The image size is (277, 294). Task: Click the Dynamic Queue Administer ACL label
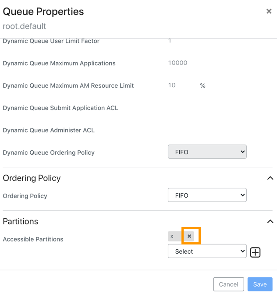[x=49, y=130]
